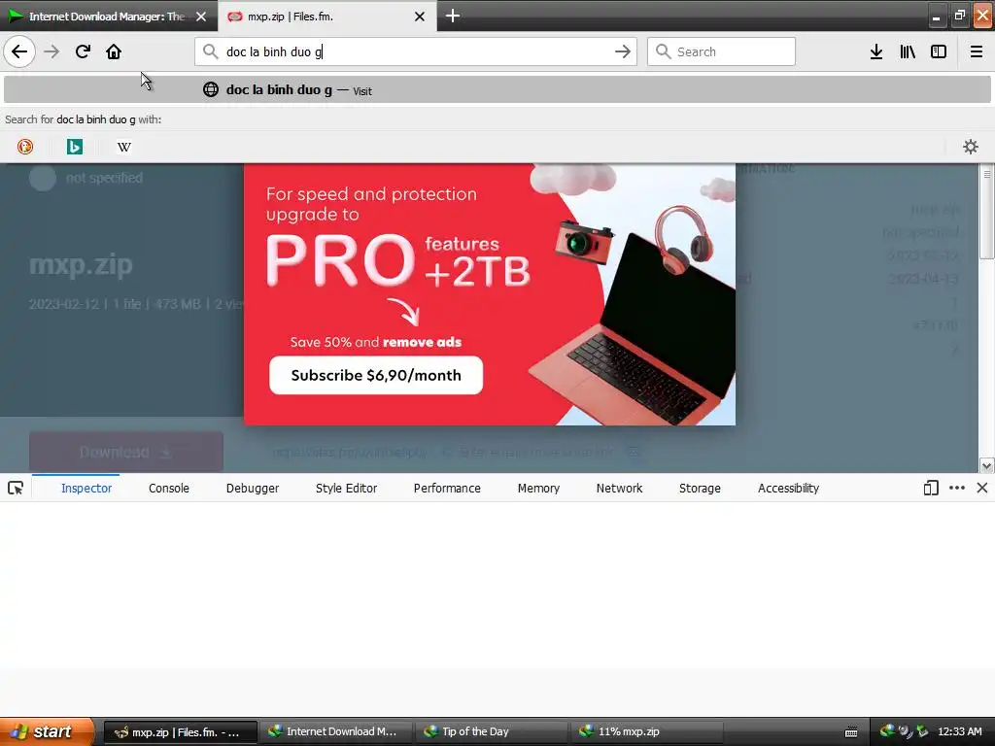This screenshot has height=746, width=995.
Task: Open the Performance devtools tab
Action: pos(447,488)
